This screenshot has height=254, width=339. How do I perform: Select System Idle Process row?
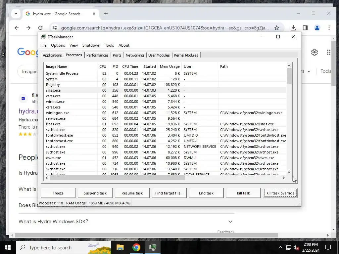click(165, 73)
